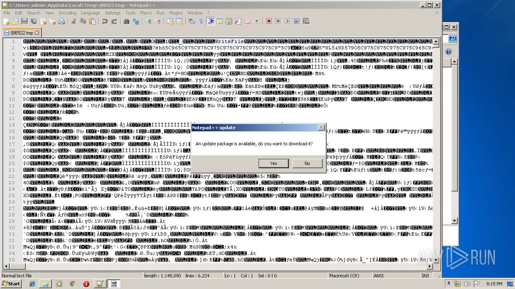Screen dimensions: 515x289
Task: Print the document via toolbar icon
Action: [x=62, y=21]
